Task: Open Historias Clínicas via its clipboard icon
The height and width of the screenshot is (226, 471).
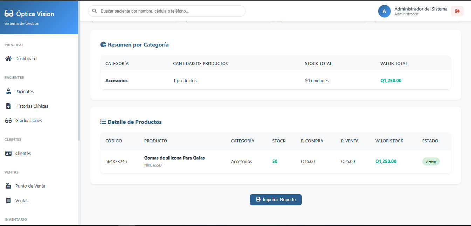Action: (x=8, y=106)
